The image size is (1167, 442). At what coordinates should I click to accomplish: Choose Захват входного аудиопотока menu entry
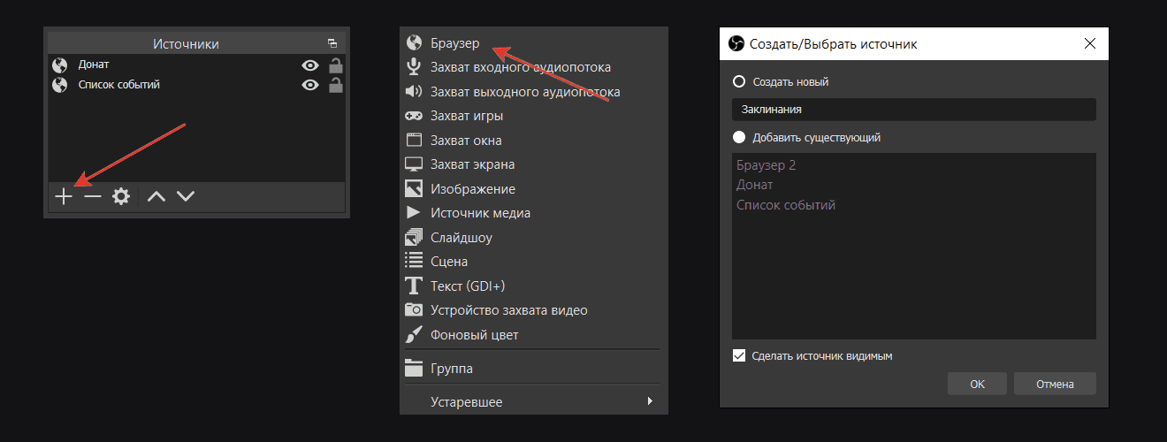(x=534, y=67)
